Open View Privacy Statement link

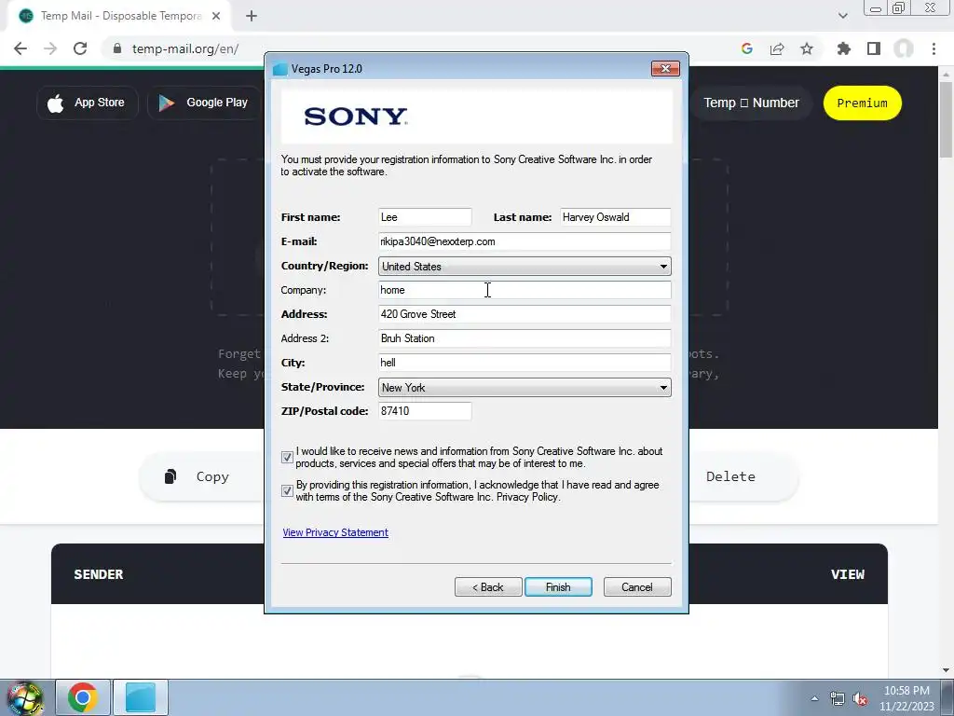tap(335, 532)
